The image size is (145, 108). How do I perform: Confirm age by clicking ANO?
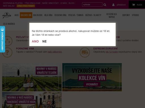[35, 41]
